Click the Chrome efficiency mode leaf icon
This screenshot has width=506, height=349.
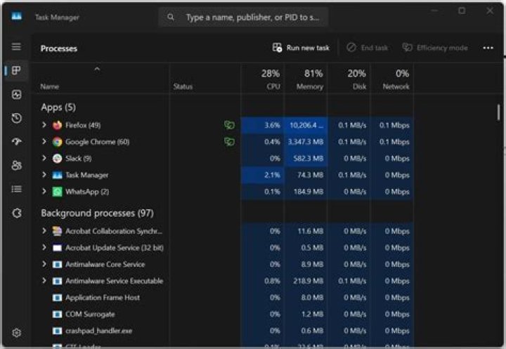tap(229, 142)
